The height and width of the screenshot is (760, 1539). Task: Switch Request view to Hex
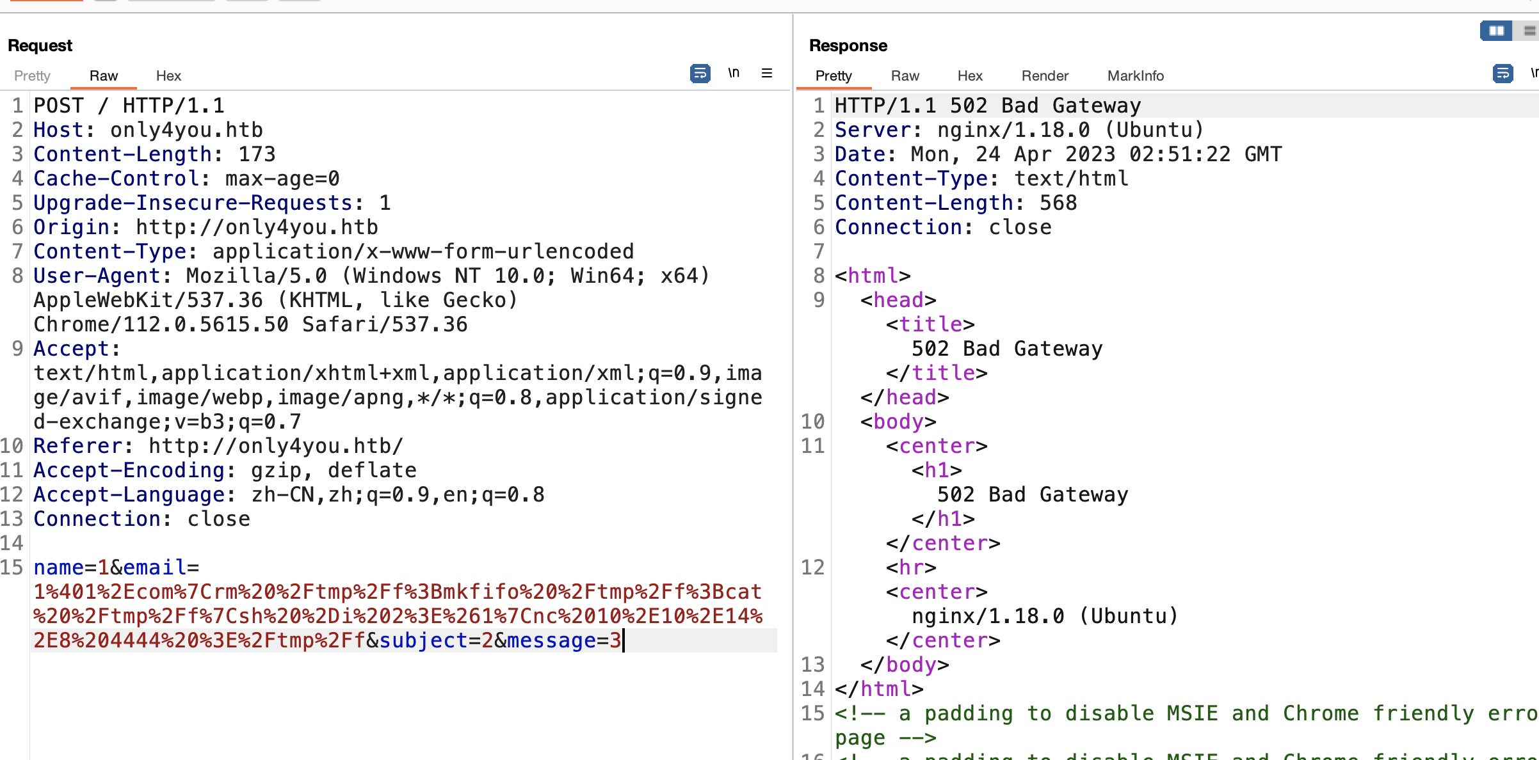(x=168, y=75)
